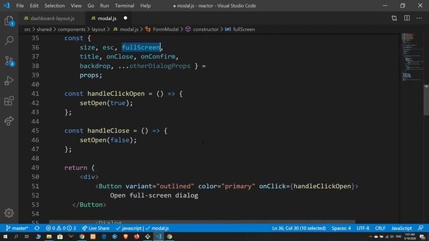The height and width of the screenshot is (241, 429).
Task: Open the editor More Actions ellipsis
Action: [x=419, y=18]
